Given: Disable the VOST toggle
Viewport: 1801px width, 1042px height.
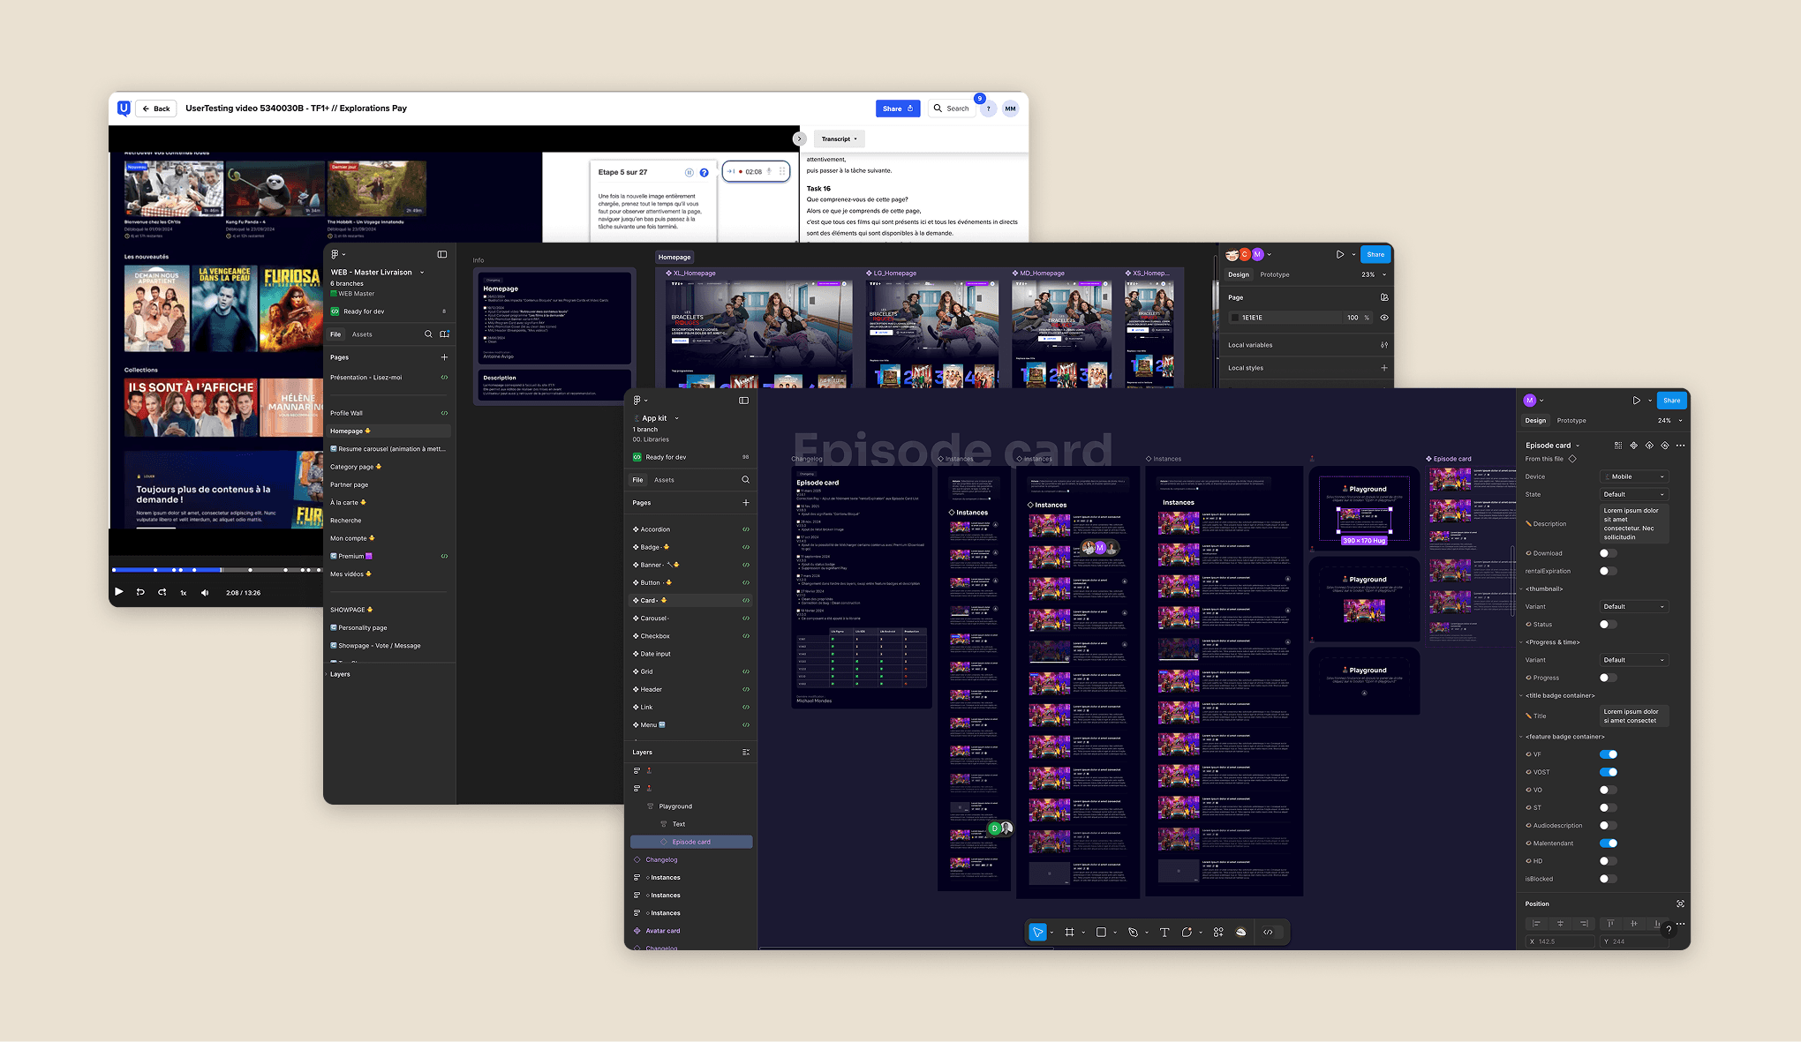Looking at the screenshot, I should click(1608, 772).
